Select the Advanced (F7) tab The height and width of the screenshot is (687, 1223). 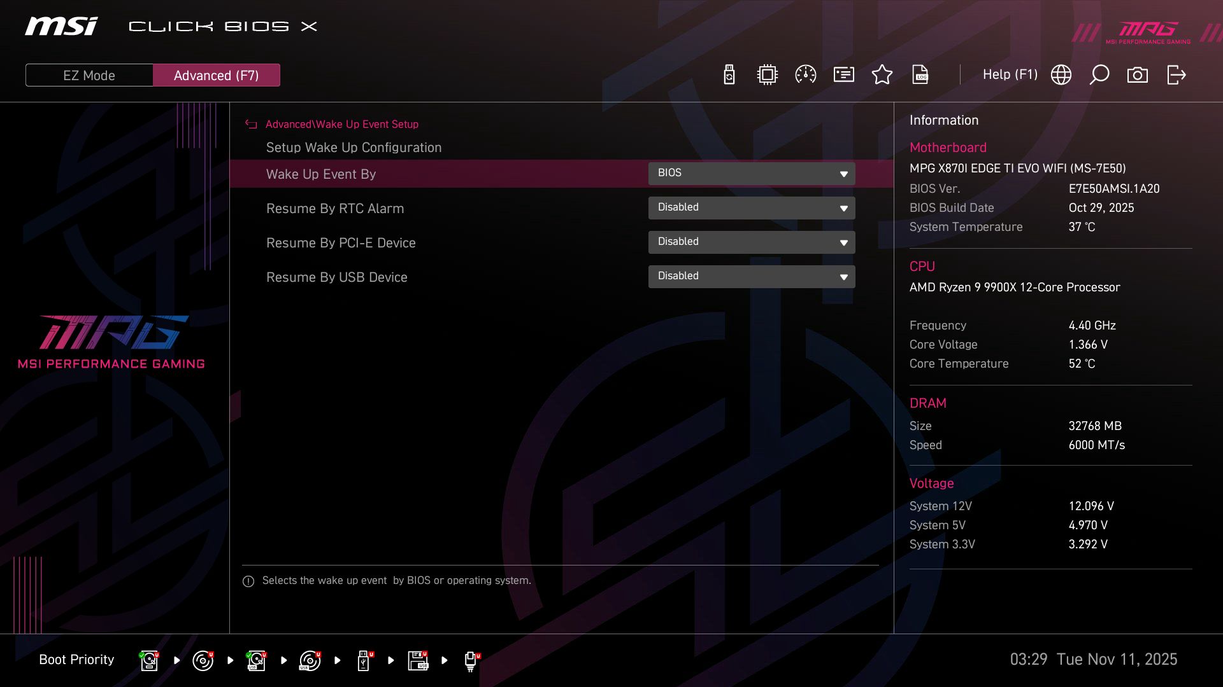click(x=216, y=74)
